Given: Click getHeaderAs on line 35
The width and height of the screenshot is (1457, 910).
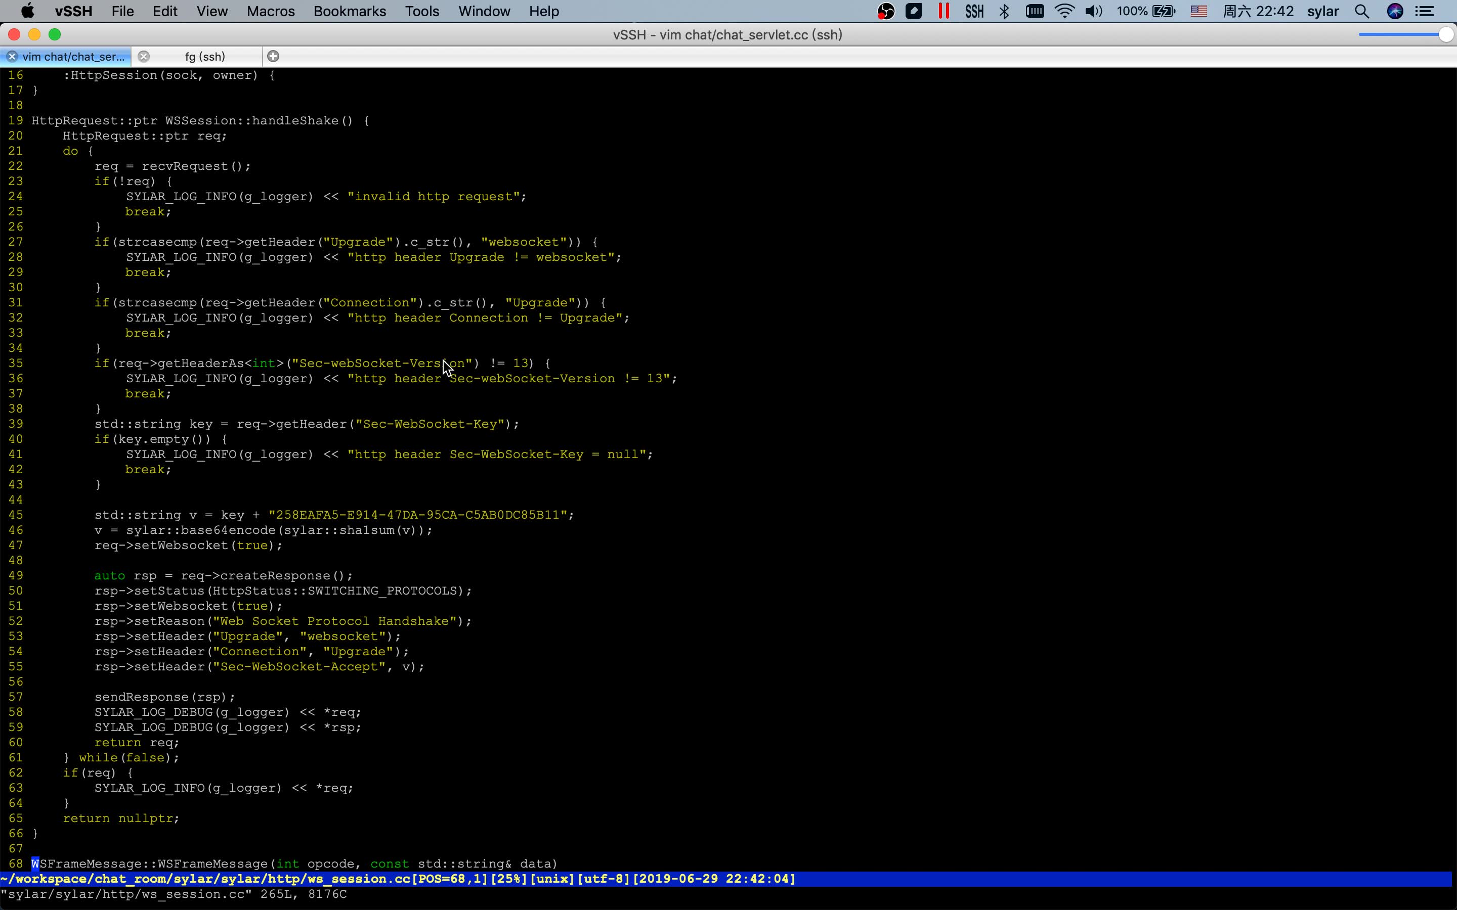Looking at the screenshot, I should click(201, 363).
